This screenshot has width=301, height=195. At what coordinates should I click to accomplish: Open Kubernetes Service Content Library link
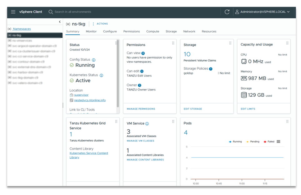coord(89,155)
